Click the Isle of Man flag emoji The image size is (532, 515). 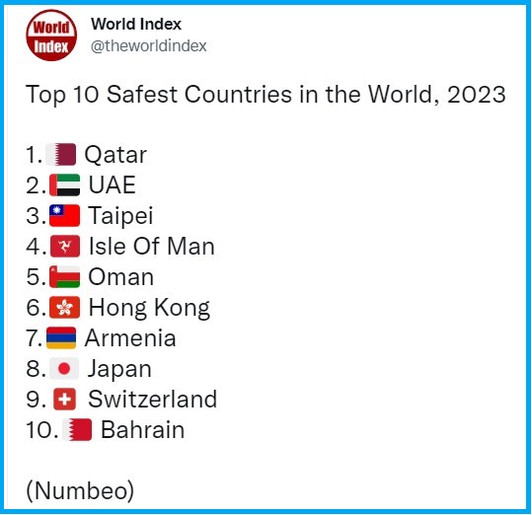pos(65,246)
